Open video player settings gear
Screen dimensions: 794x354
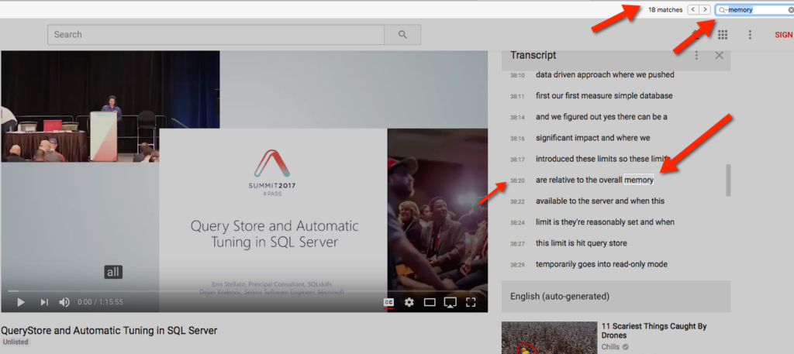click(409, 302)
